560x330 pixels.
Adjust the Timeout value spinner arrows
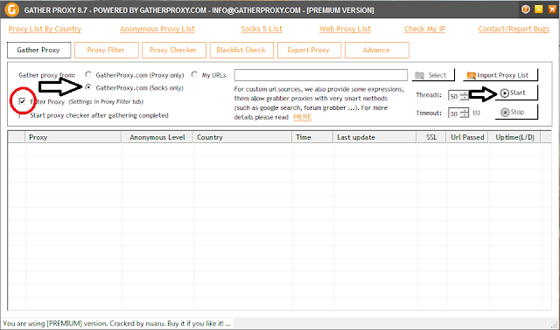coord(464,113)
